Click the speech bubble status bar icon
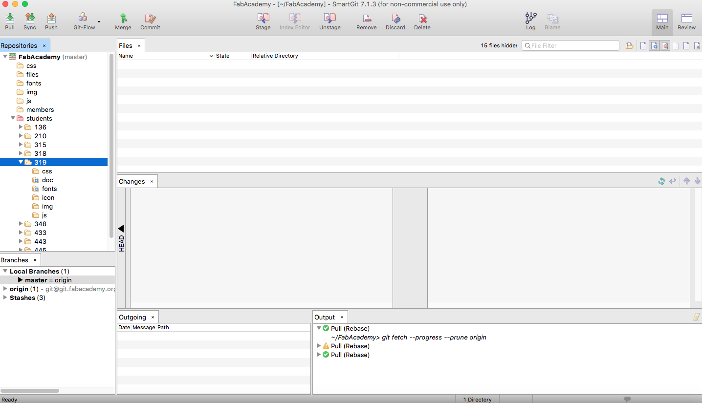Image resolution: width=702 pixels, height=403 pixels. pos(627,399)
